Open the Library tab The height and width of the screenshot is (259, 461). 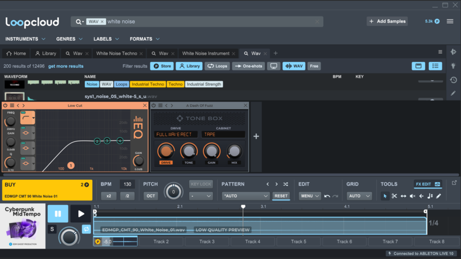click(46, 53)
